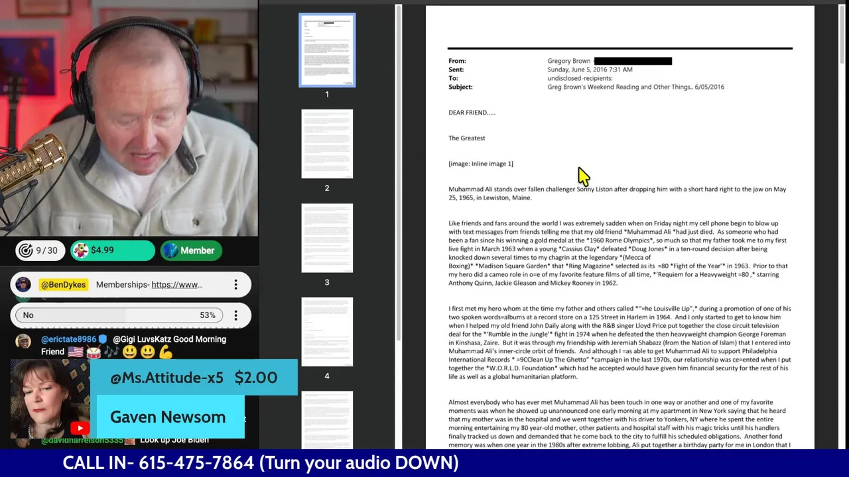Click the paragraph starting Like friends and fans
The width and height of the screenshot is (849, 477).
(618, 253)
